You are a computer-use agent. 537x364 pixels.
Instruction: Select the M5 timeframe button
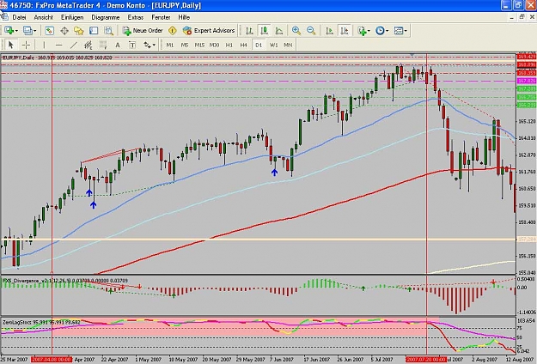[185, 45]
